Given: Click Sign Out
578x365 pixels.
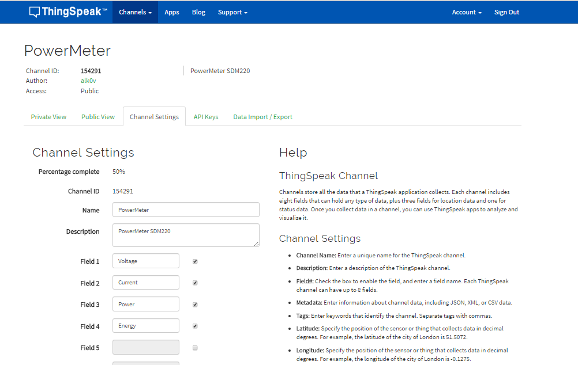Looking at the screenshot, I should [x=506, y=12].
